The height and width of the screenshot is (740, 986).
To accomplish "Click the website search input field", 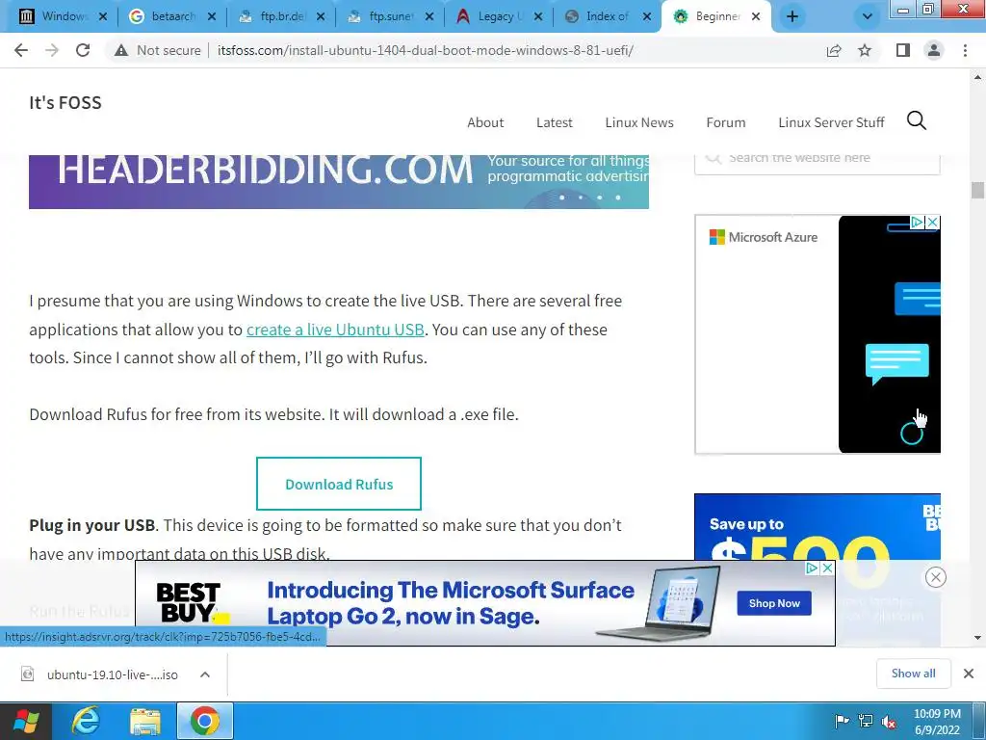I will click(817, 164).
